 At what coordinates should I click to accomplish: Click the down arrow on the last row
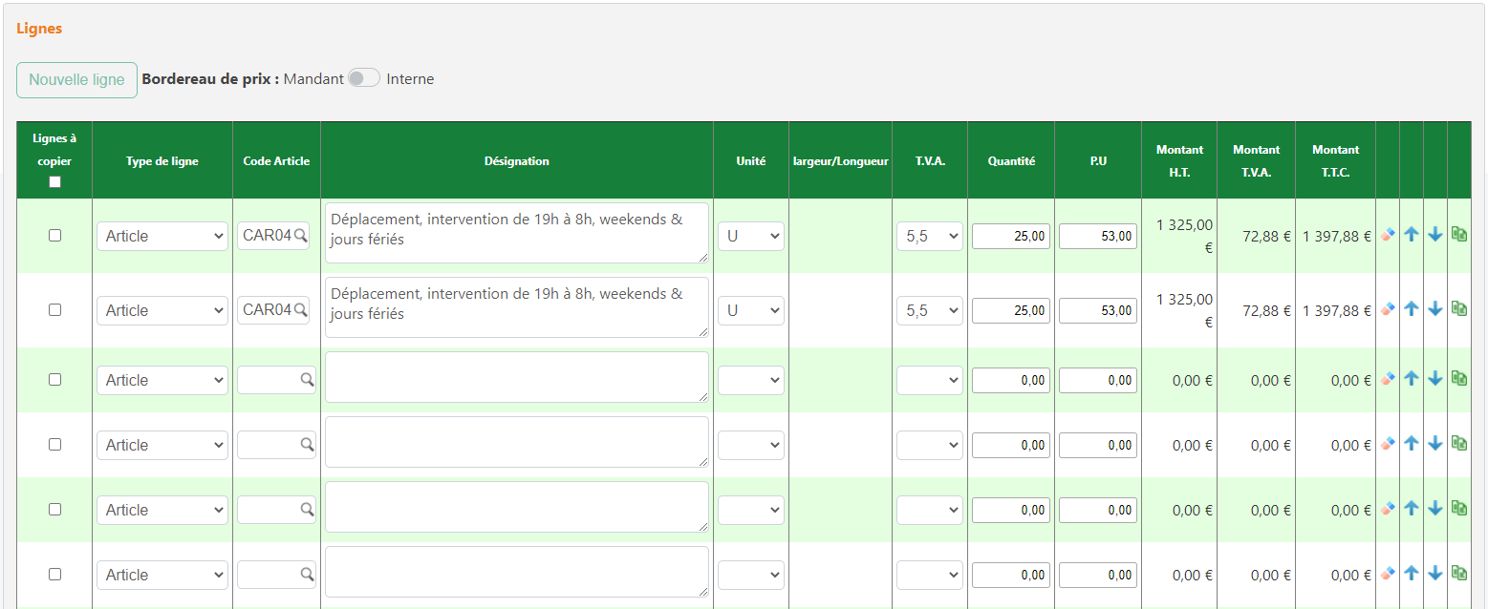point(1434,574)
